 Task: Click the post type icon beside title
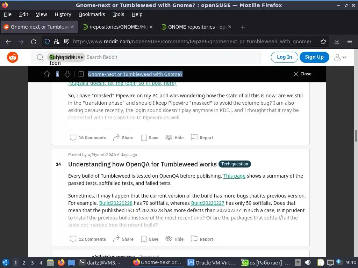81,74
